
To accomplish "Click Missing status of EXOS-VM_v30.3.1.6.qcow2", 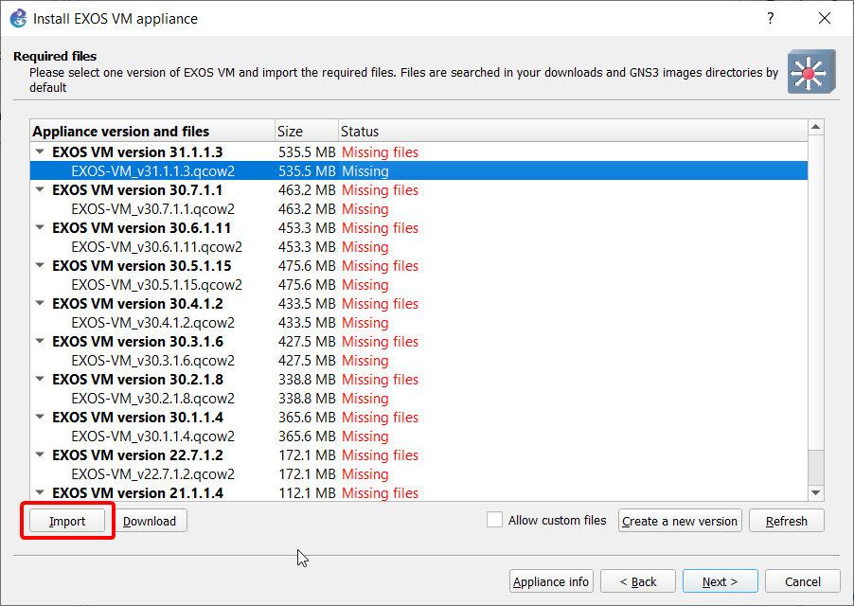I will coord(365,361).
